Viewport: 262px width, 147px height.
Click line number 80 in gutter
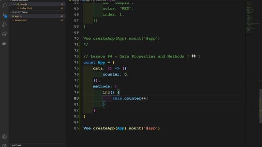(76, 98)
